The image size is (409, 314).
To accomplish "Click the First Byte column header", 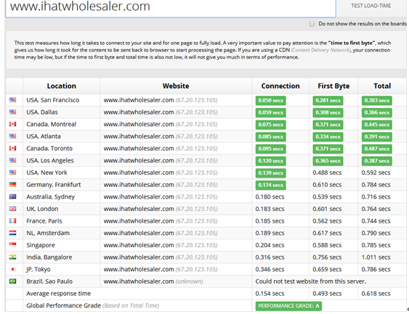I will pos(333,86).
